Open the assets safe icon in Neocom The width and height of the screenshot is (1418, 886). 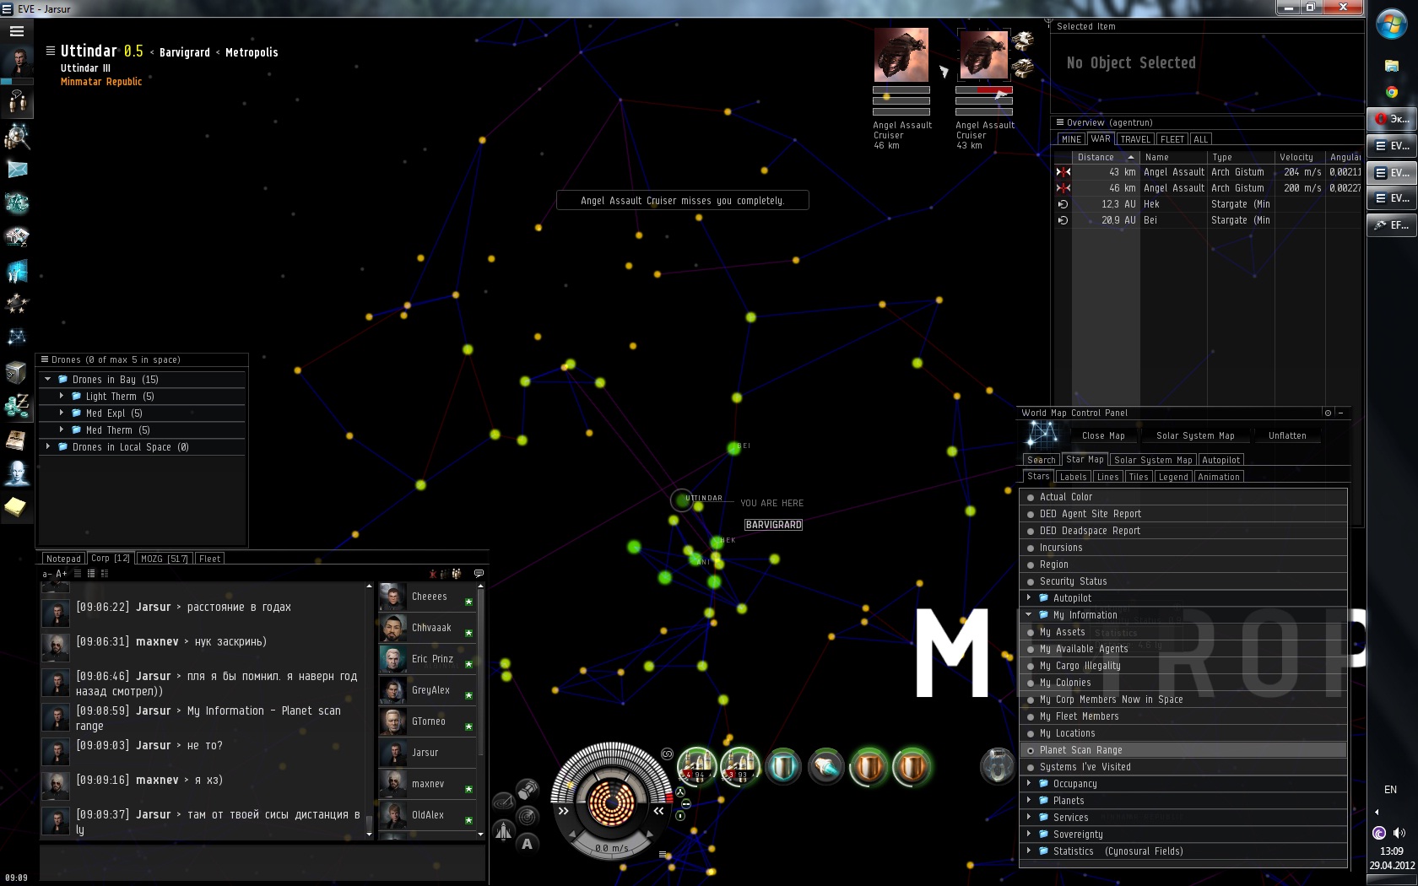(x=17, y=371)
